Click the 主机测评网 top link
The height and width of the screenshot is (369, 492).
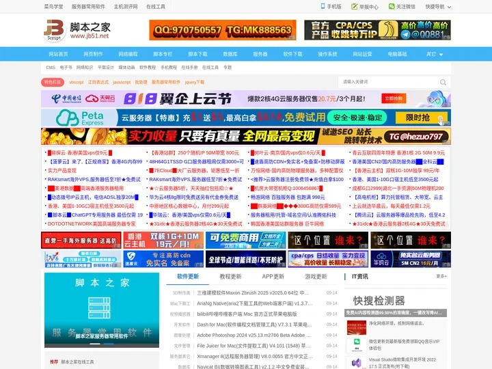(126, 7)
